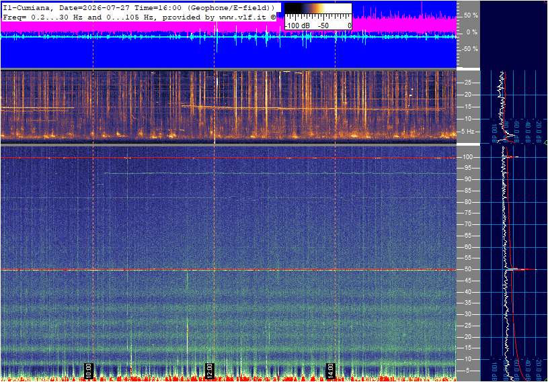Click the 80 frequency axis label

tap(467, 202)
